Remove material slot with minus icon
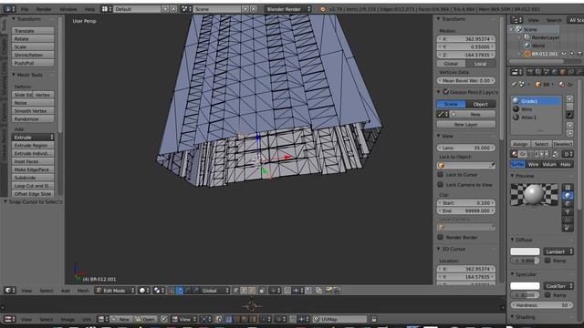 [x=569, y=107]
